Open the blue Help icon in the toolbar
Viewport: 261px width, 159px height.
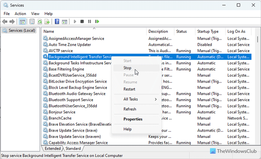57,22
